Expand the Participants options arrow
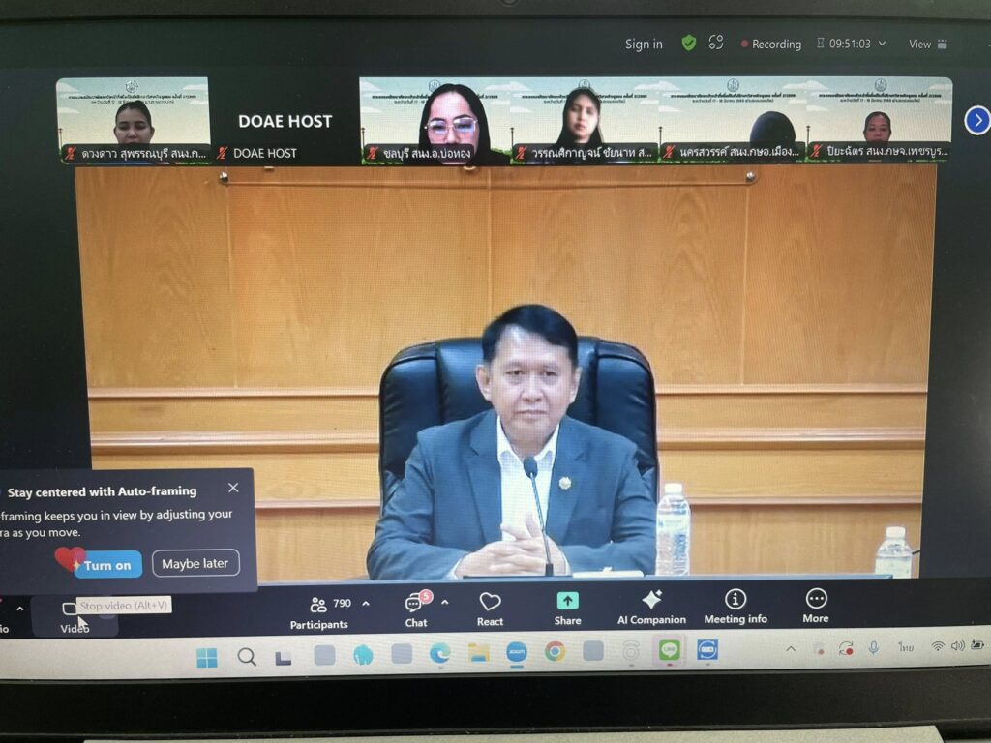991x743 pixels. point(366,604)
